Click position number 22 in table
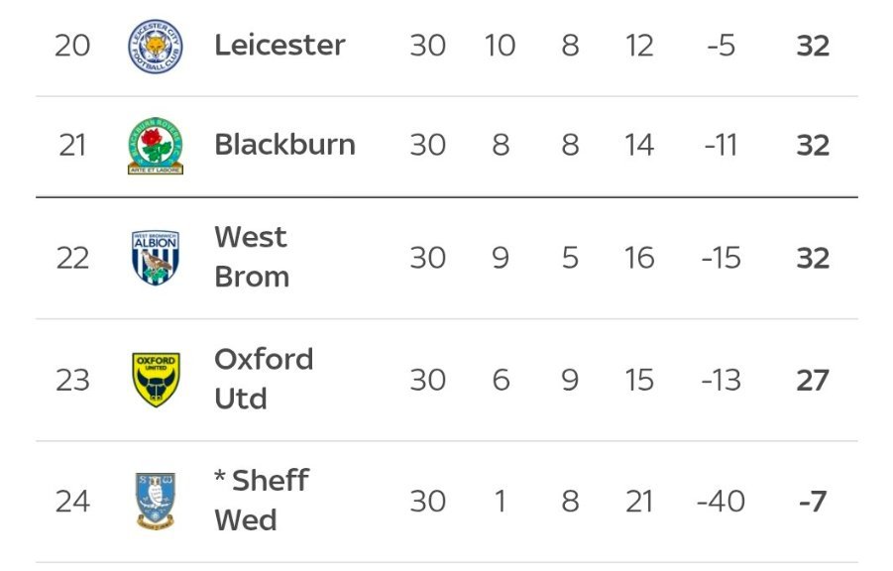Screen dimensions: 893x571 tap(71, 258)
